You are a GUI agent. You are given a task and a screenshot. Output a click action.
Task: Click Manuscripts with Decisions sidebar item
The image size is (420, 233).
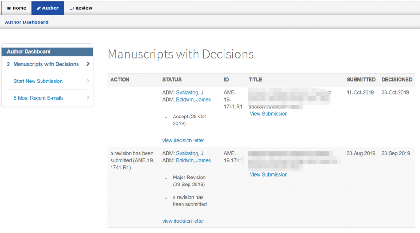[x=46, y=64]
